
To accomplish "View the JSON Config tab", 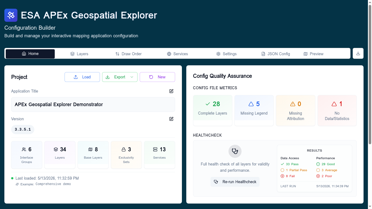I will point(275,54).
